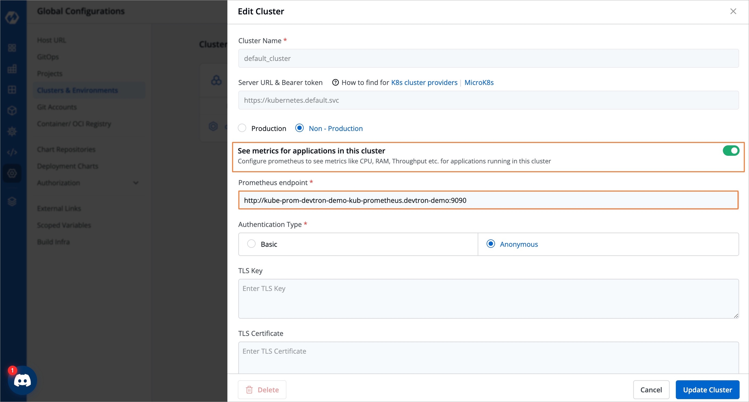
Task: Click the stack layers sidebar icon
Action: point(12,202)
